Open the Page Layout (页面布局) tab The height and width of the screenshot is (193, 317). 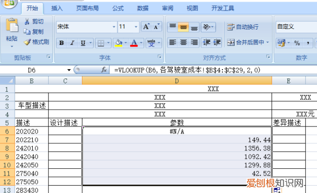click(x=87, y=8)
